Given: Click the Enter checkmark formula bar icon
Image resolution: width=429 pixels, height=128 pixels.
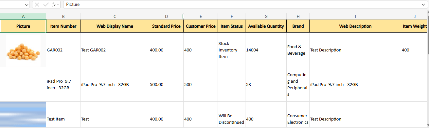Looking at the screenshot, I should tap(46, 5).
